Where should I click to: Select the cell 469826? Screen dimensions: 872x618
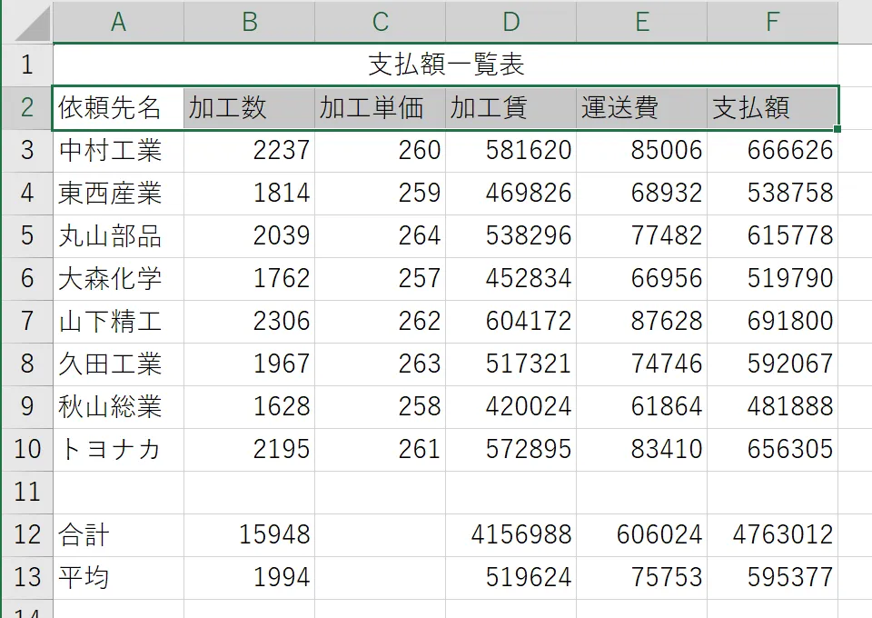pyautogui.click(x=510, y=193)
